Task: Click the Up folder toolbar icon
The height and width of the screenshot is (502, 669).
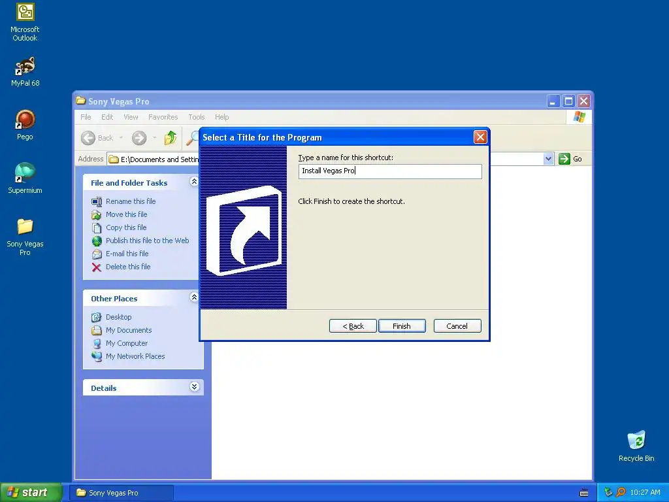Action: 171,137
